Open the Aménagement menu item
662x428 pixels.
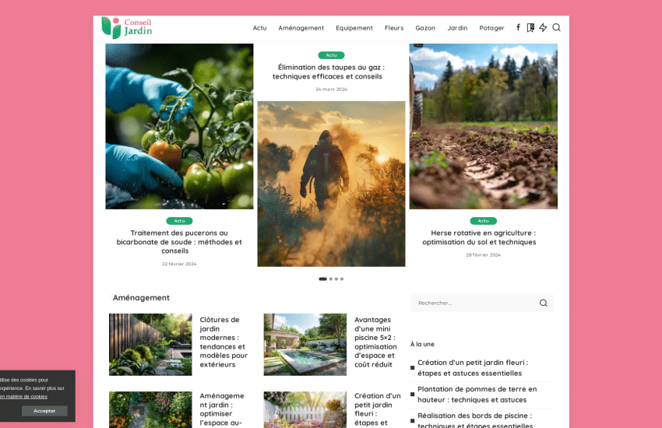coord(301,28)
